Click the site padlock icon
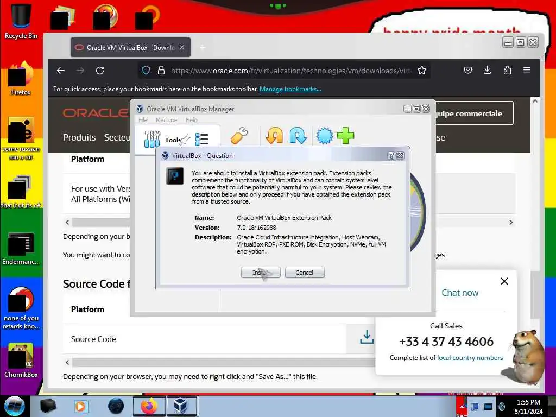 click(161, 70)
